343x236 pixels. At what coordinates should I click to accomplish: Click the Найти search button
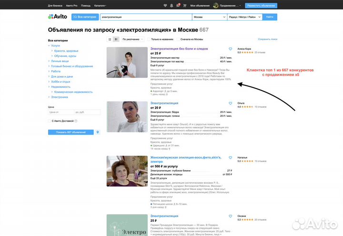(270, 17)
